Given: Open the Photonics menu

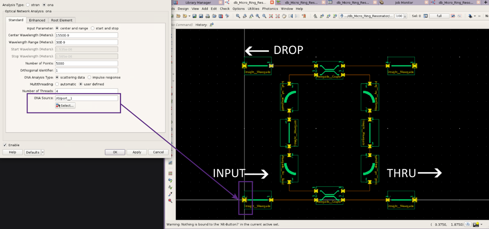Looking at the screenshot, I should point(270,9).
